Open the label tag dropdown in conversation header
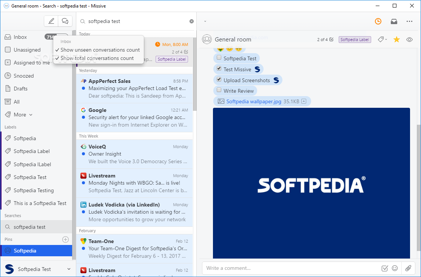This screenshot has width=421, height=277. (x=382, y=39)
